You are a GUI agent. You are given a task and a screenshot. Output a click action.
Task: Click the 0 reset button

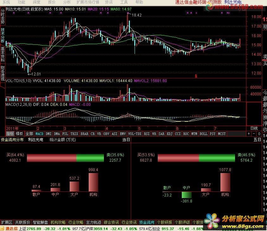pos(259,134)
